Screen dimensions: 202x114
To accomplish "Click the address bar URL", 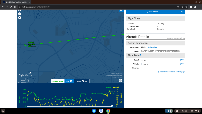I will [x=36, y=7].
